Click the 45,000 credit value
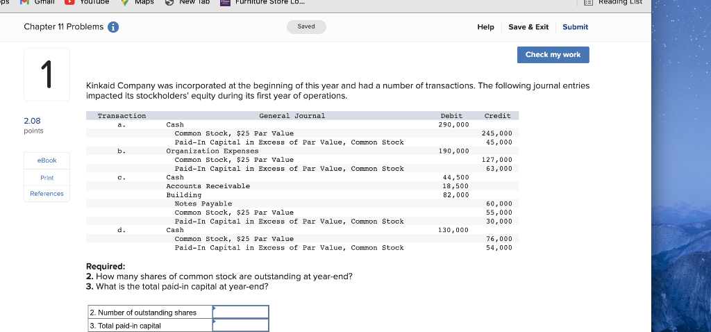Viewport: 711px width, 332px height. 499,142
